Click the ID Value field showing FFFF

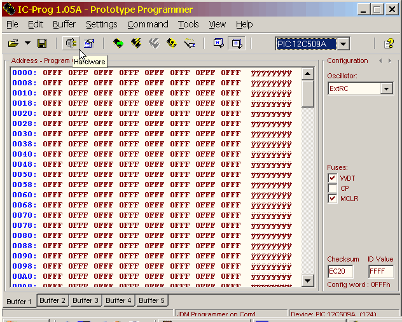point(381,271)
